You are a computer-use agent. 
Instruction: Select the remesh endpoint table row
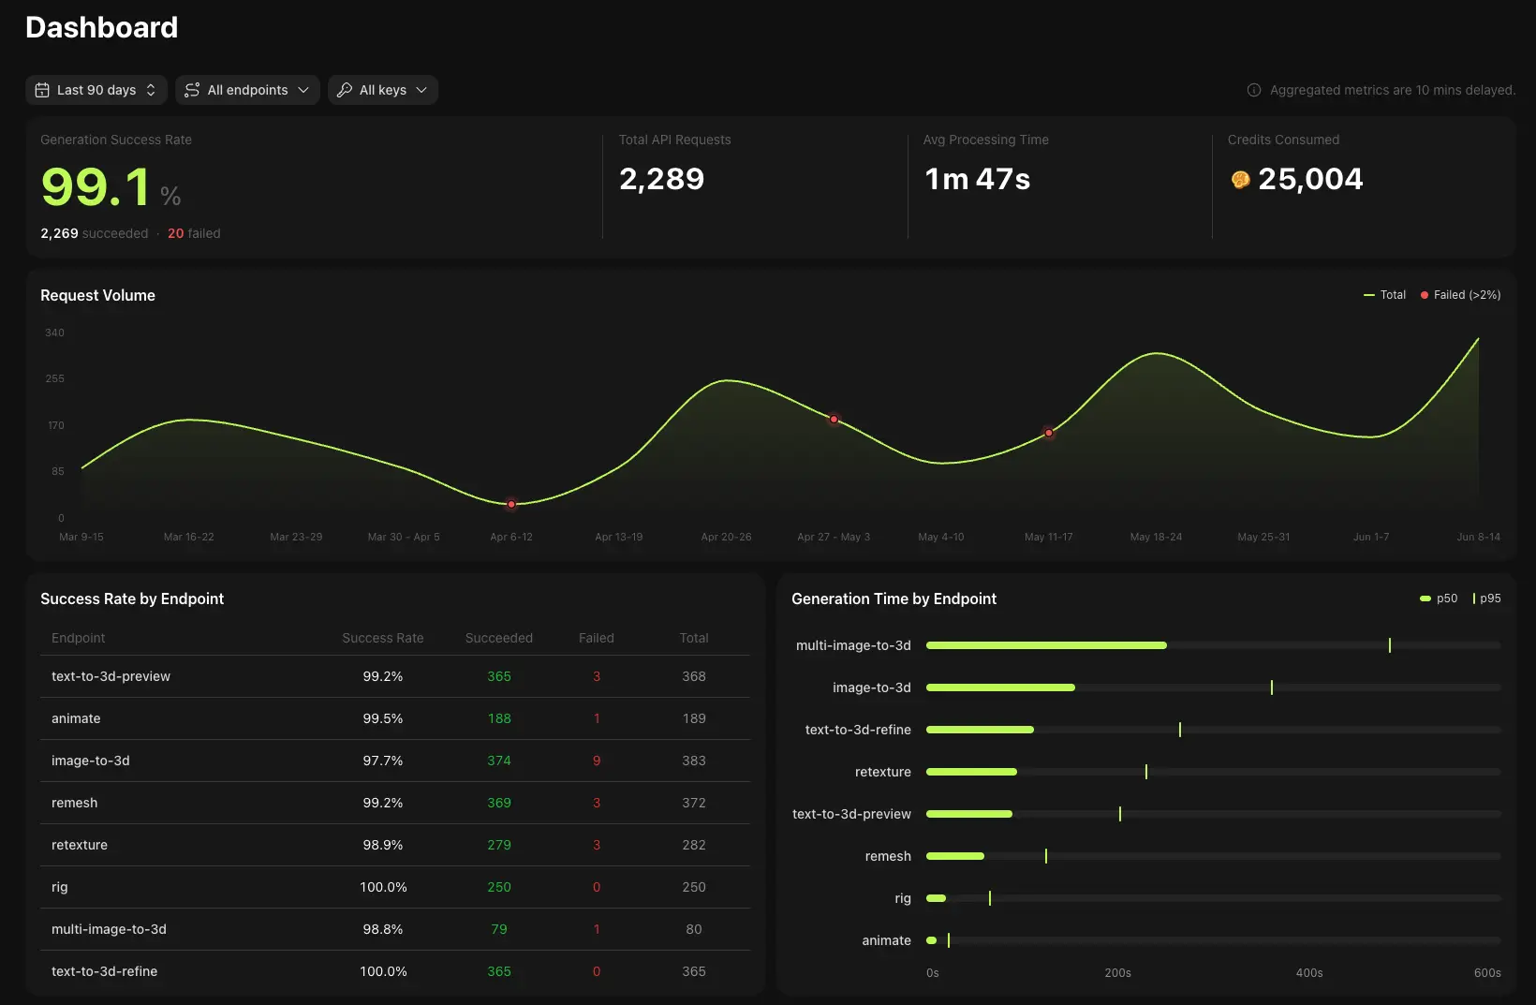[x=395, y=803]
